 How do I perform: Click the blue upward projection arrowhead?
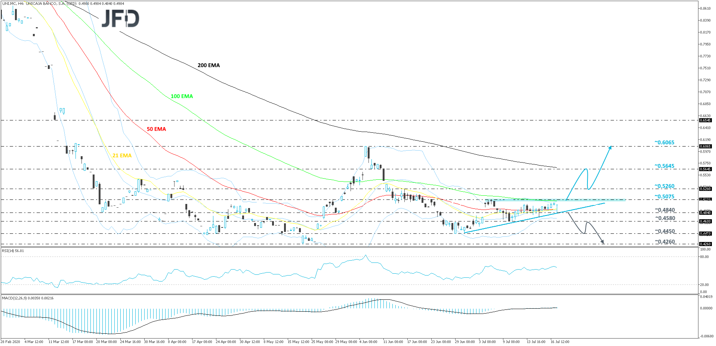click(x=610, y=148)
